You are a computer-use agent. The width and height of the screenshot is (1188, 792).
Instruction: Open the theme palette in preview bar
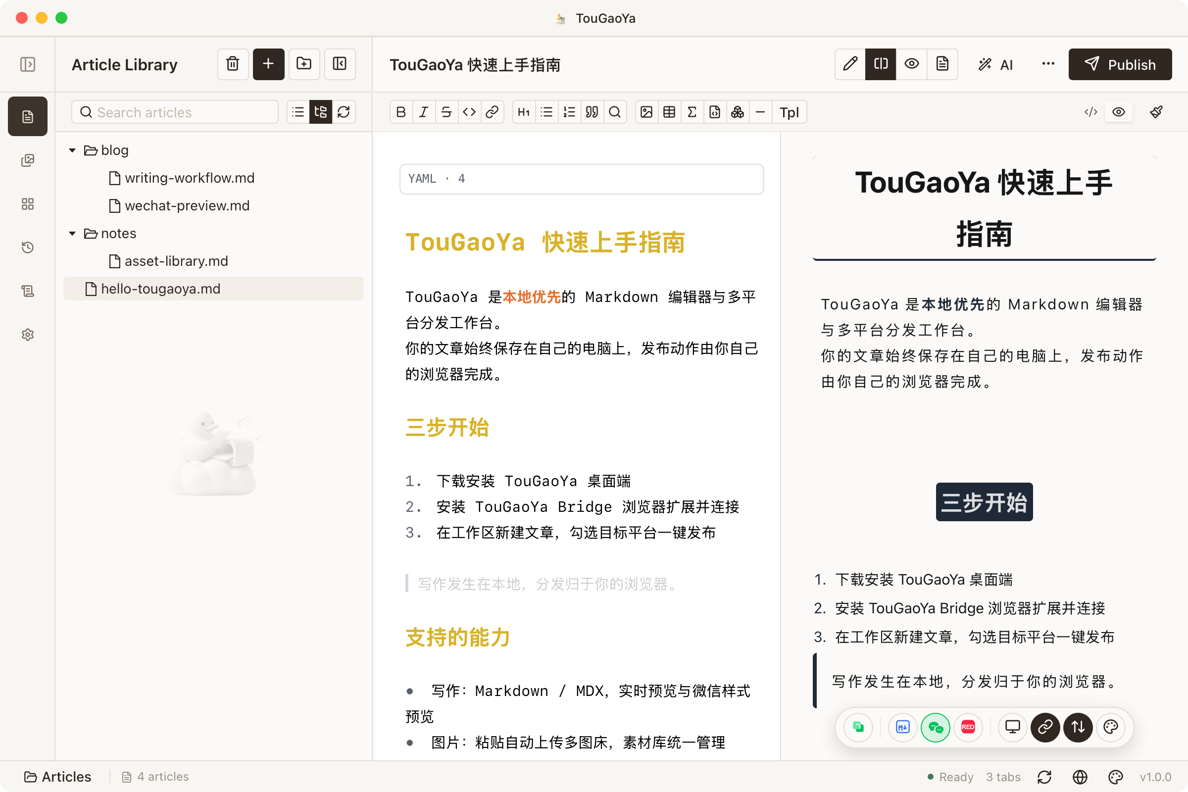pyautogui.click(x=1111, y=727)
